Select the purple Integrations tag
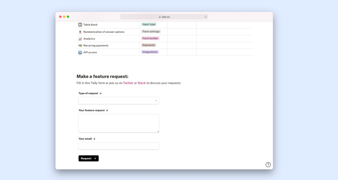 tap(150, 52)
